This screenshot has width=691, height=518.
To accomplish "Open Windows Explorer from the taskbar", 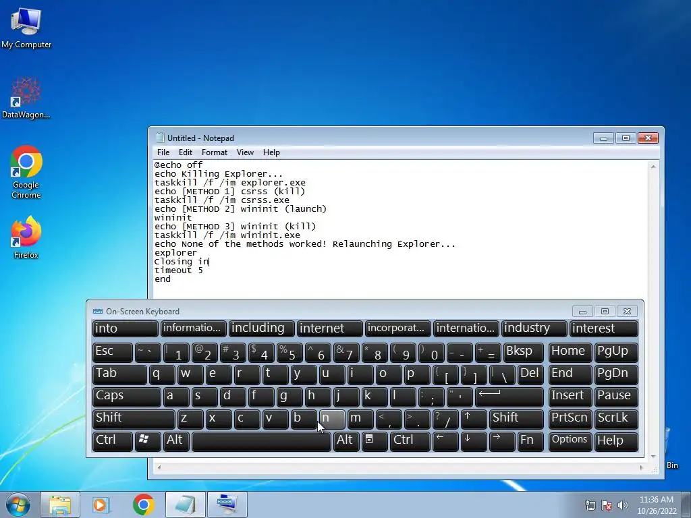I will pyautogui.click(x=60, y=505).
